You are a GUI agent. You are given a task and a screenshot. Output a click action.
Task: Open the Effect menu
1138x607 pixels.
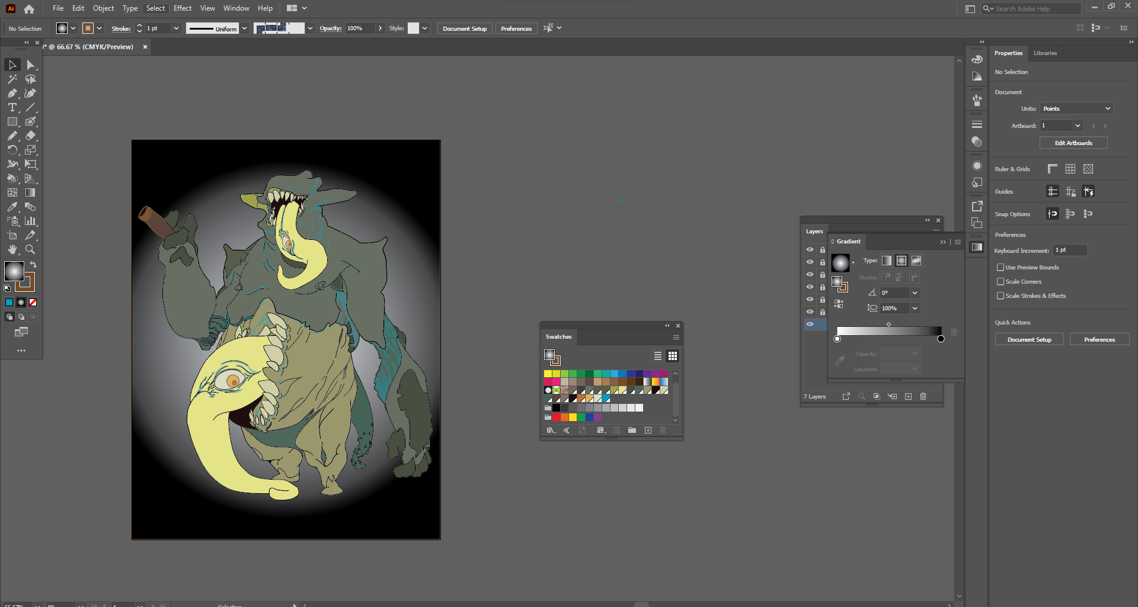pyautogui.click(x=183, y=8)
